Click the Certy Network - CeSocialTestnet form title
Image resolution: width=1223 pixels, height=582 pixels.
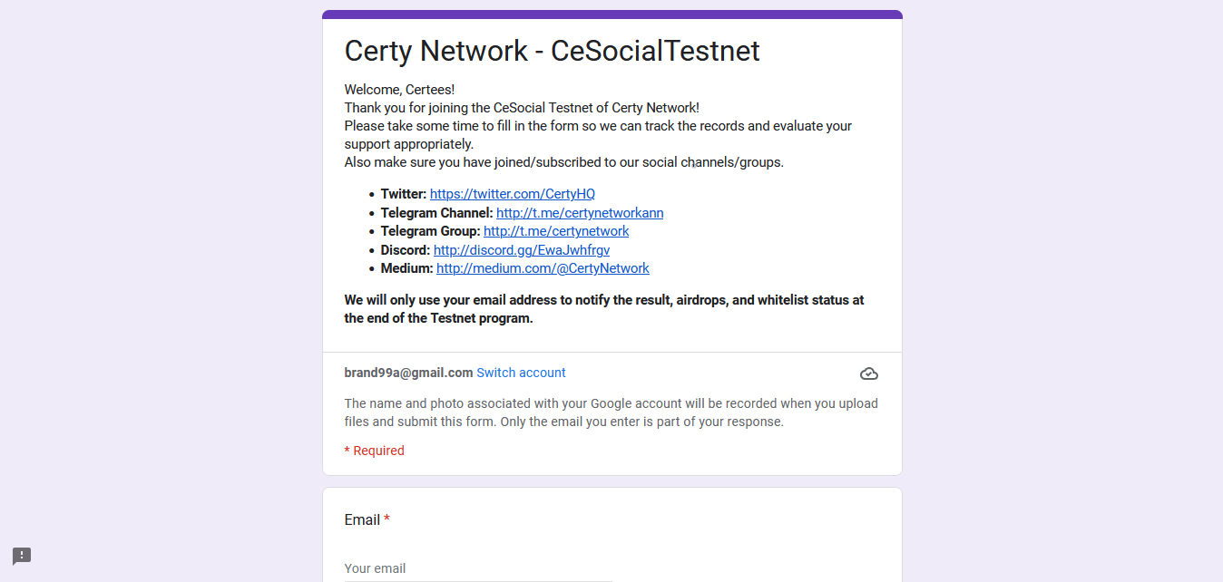(552, 51)
